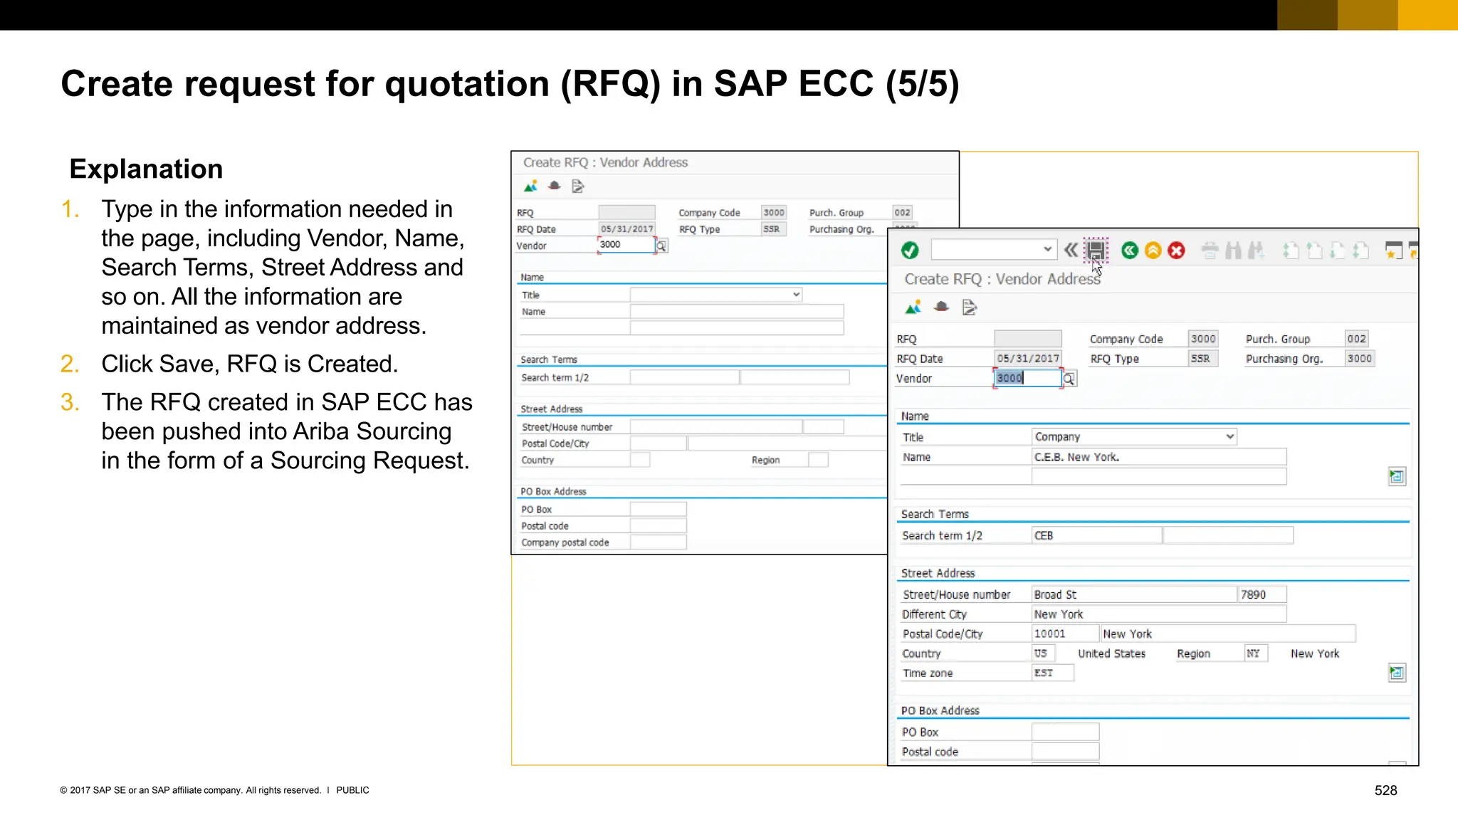Click house number field showing 7890

pyautogui.click(x=1262, y=594)
